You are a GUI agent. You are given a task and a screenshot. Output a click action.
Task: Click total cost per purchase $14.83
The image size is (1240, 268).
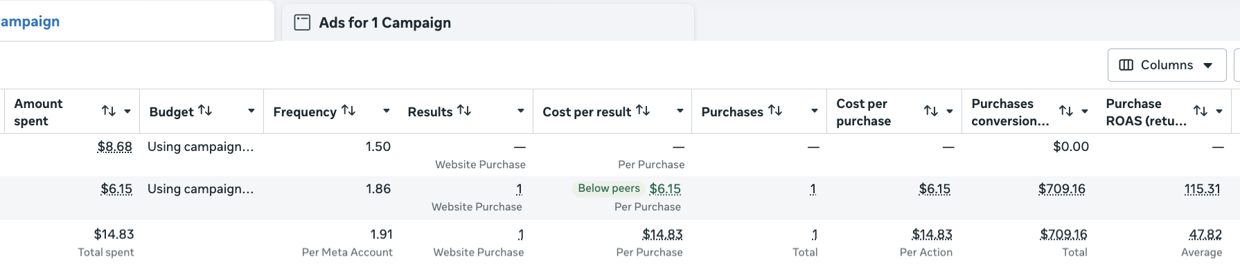point(932,235)
